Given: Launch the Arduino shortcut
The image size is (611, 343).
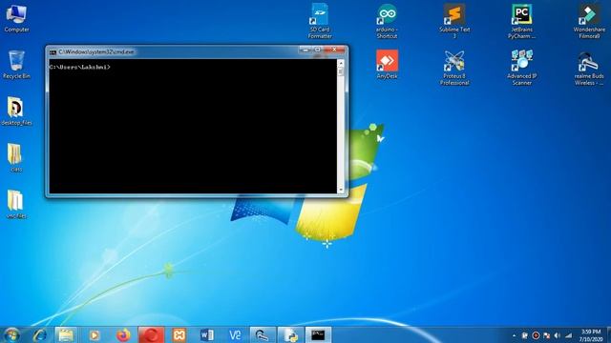Looking at the screenshot, I should coord(387,21).
